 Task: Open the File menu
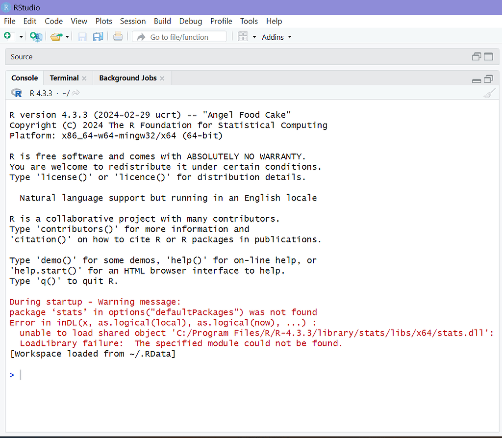point(10,21)
